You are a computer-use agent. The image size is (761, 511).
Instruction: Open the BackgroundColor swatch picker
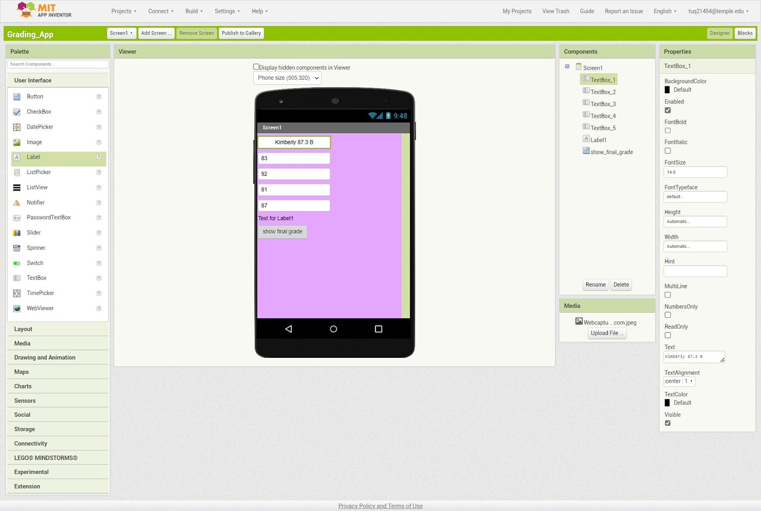pyautogui.click(x=667, y=89)
